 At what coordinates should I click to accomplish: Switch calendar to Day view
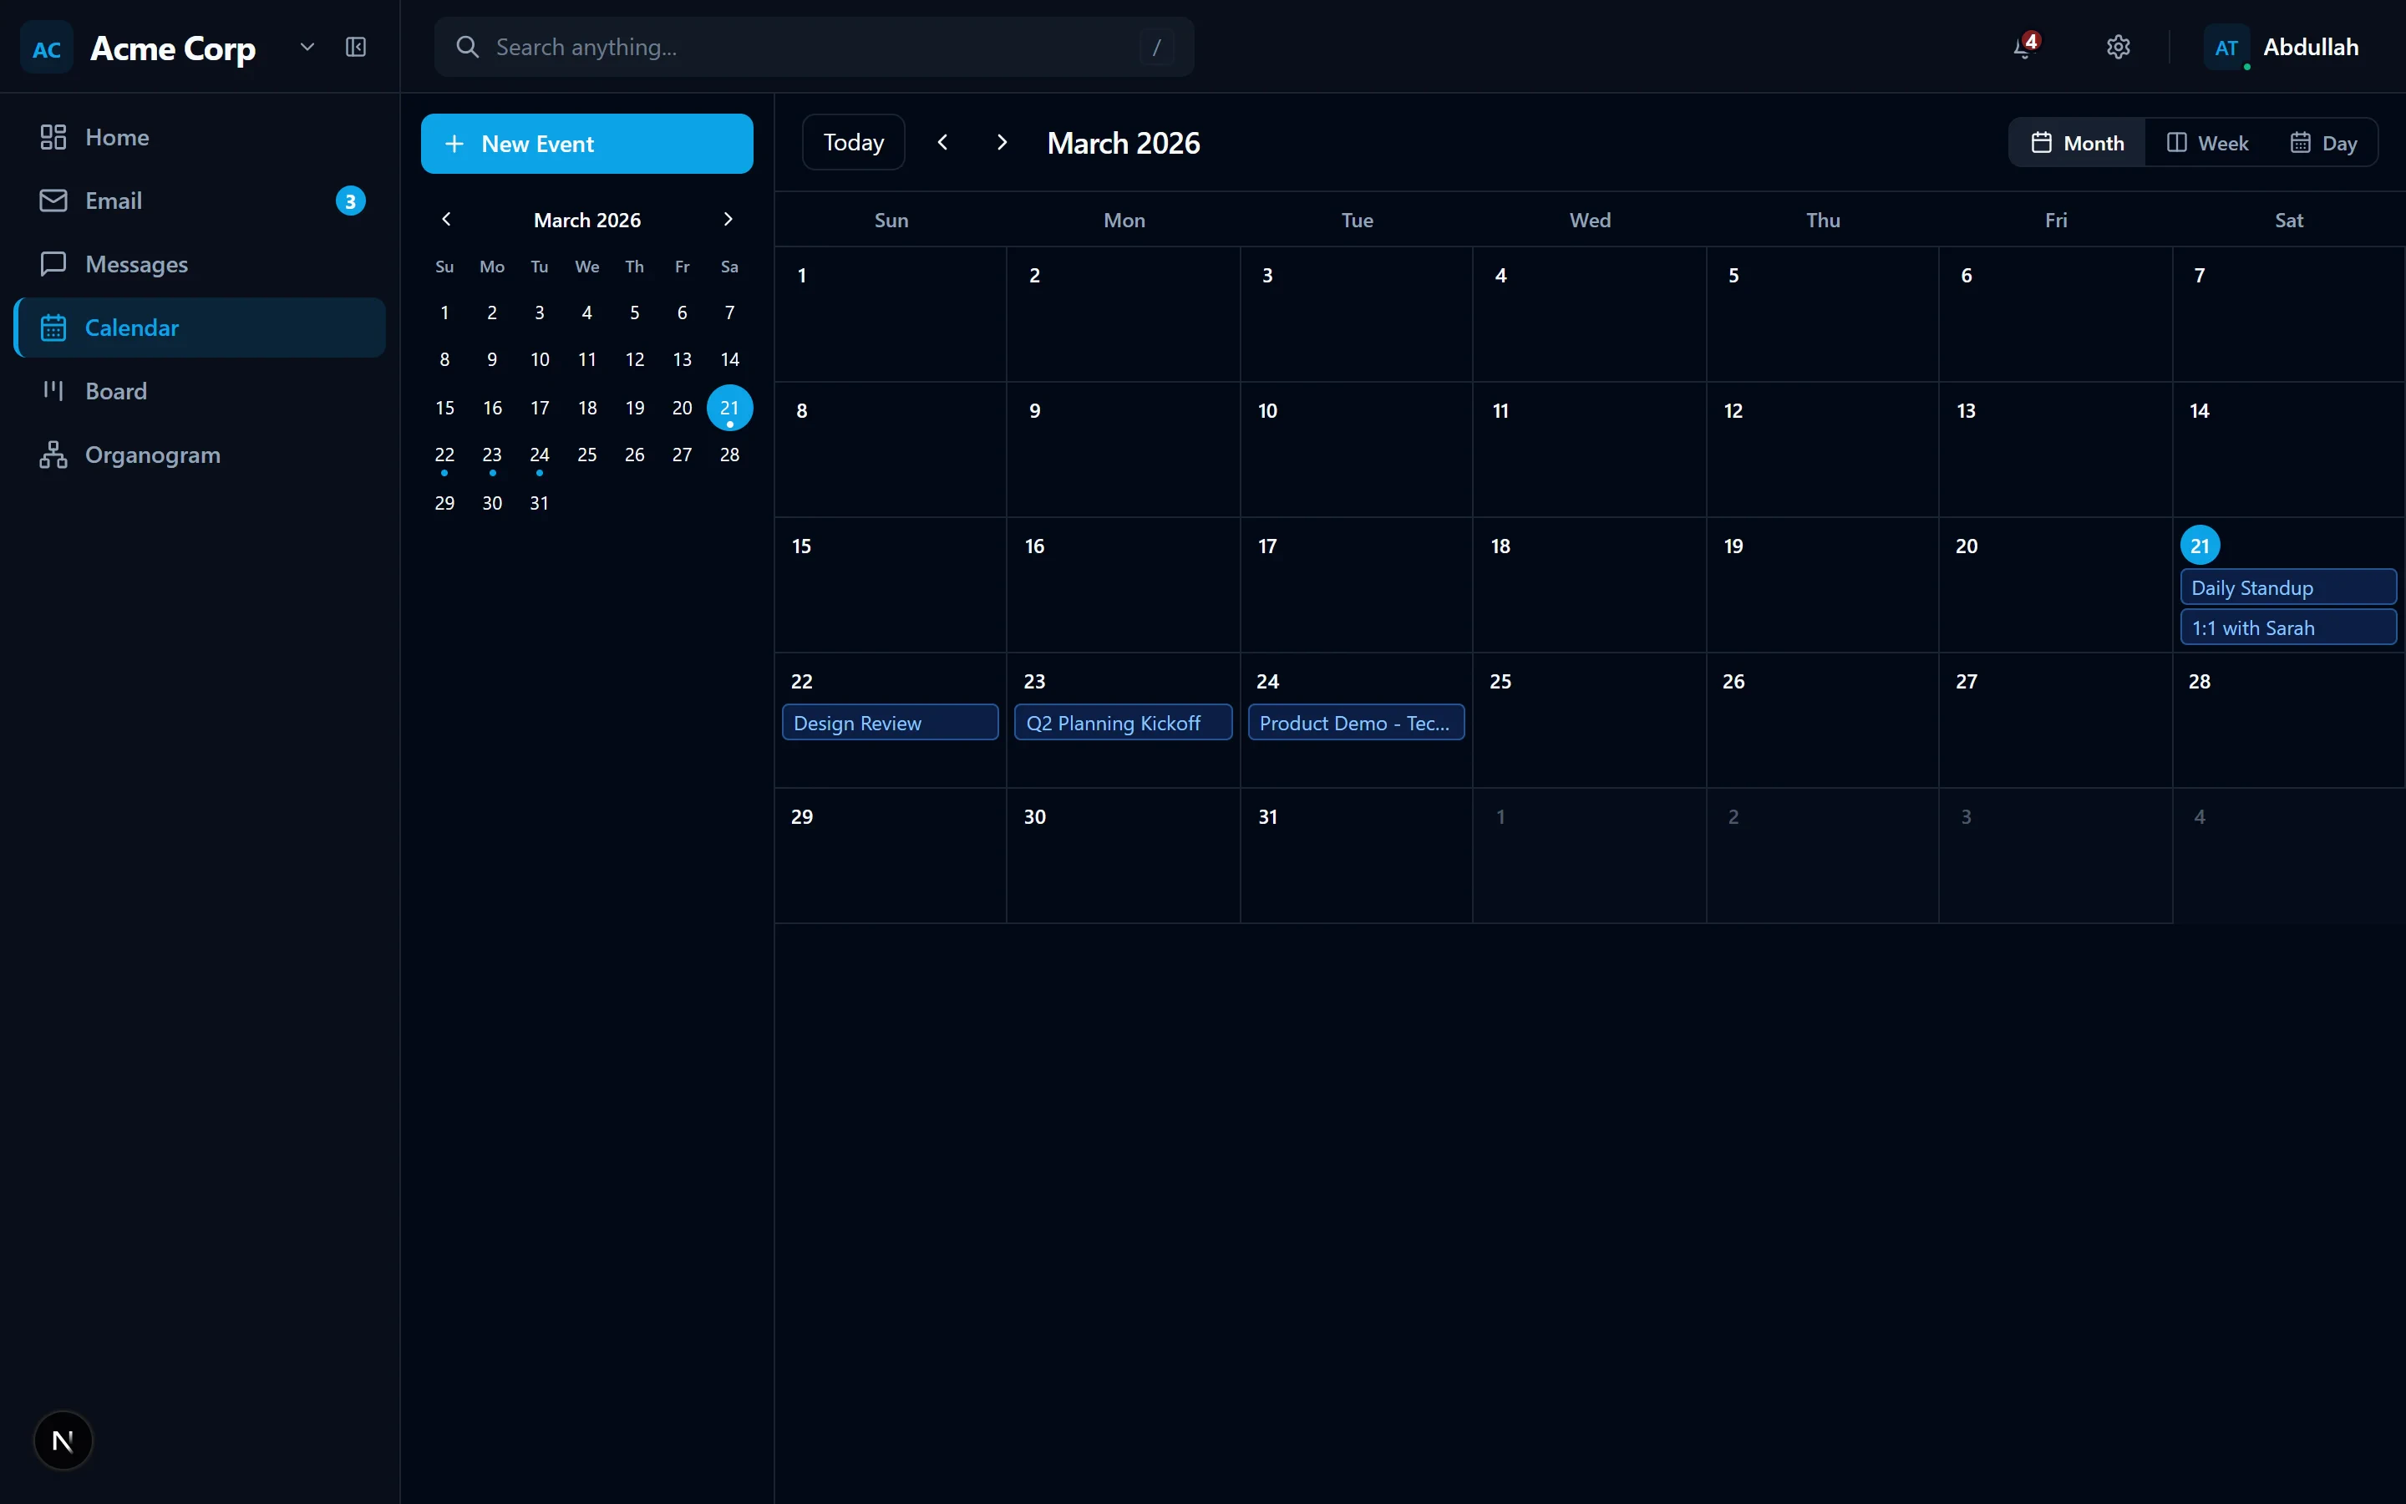coord(2323,143)
